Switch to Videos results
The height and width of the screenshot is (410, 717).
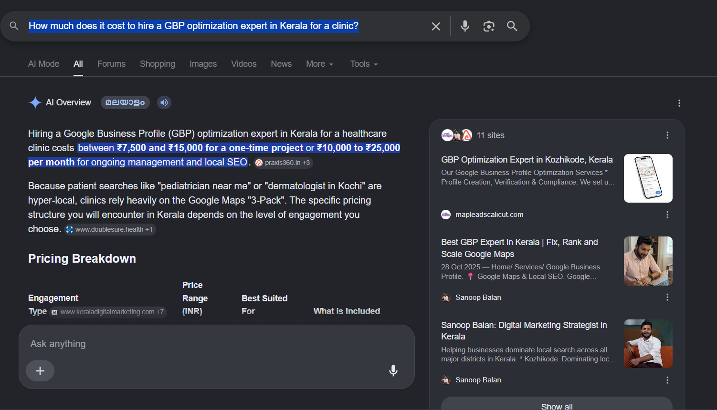pos(244,64)
